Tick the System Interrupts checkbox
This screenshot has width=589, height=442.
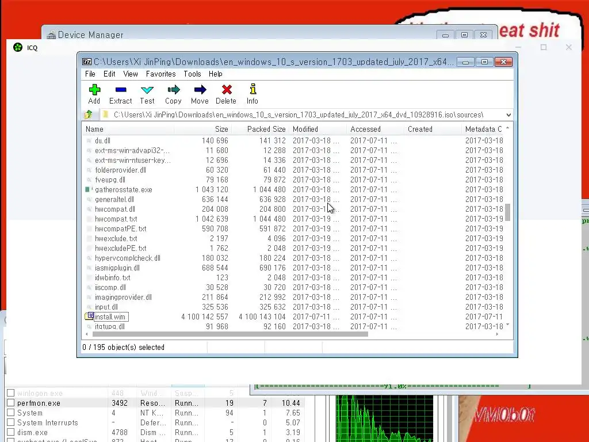(11, 422)
